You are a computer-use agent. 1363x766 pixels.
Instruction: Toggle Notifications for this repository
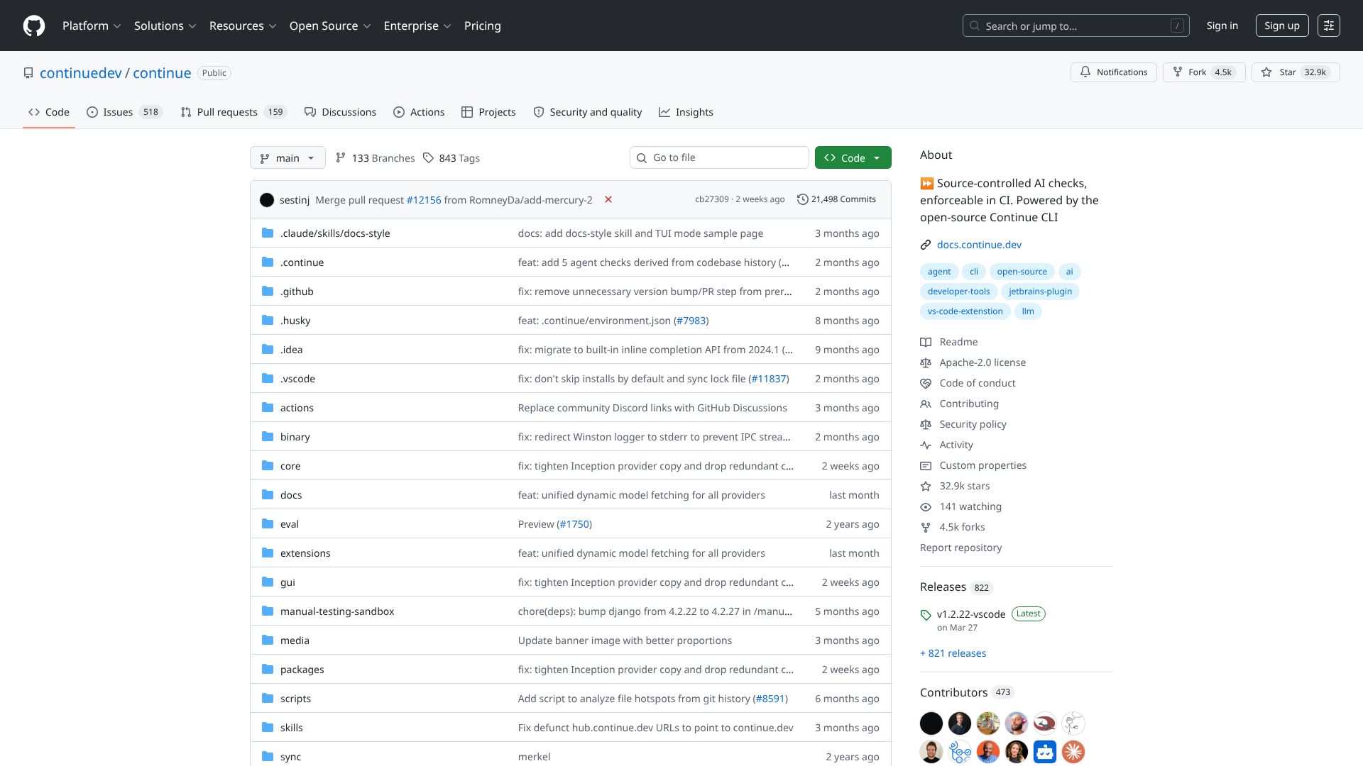(x=1113, y=72)
